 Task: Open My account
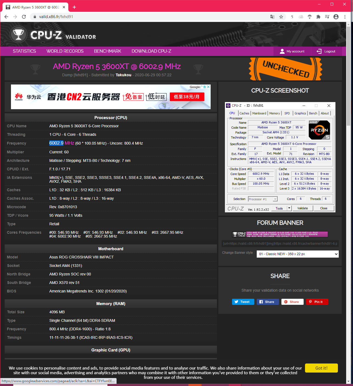pyautogui.click(x=292, y=51)
